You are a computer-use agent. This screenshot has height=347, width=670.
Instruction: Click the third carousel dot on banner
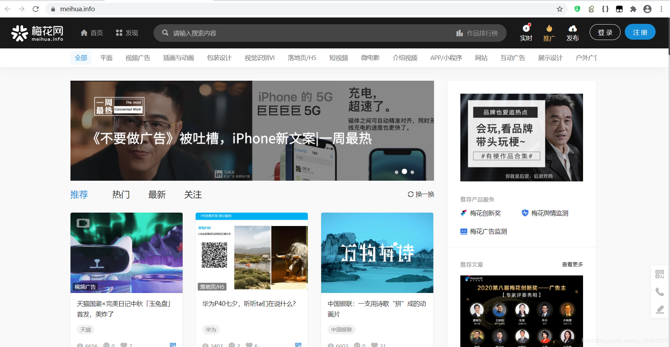[x=412, y=172]
